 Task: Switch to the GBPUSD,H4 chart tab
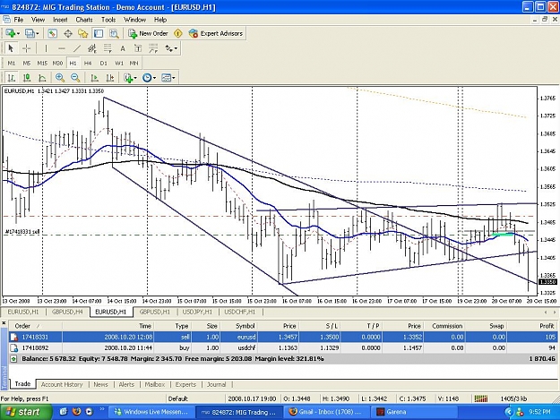pos(67,312)
